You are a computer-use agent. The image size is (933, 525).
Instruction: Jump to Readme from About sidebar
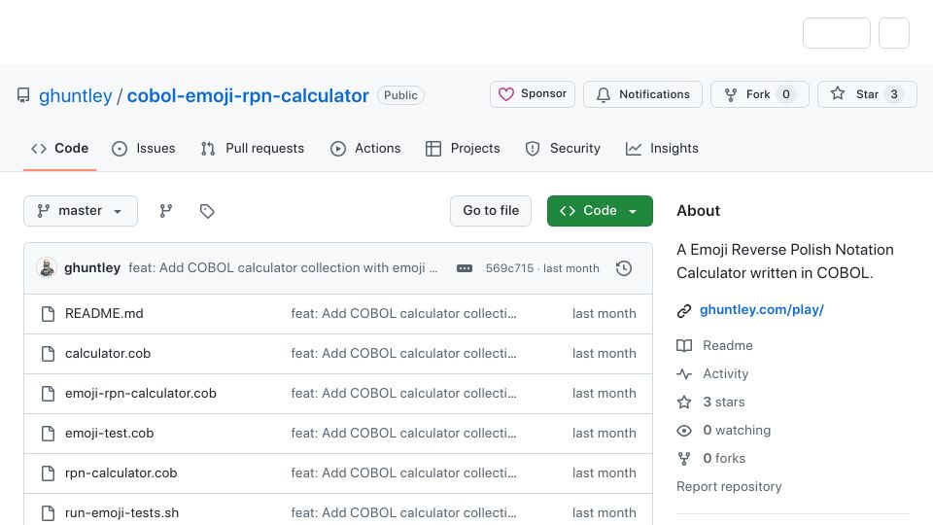click(714, 345)
